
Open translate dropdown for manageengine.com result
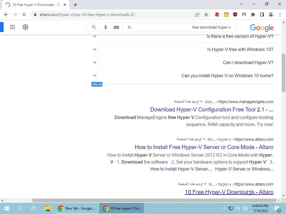(201, 101)
